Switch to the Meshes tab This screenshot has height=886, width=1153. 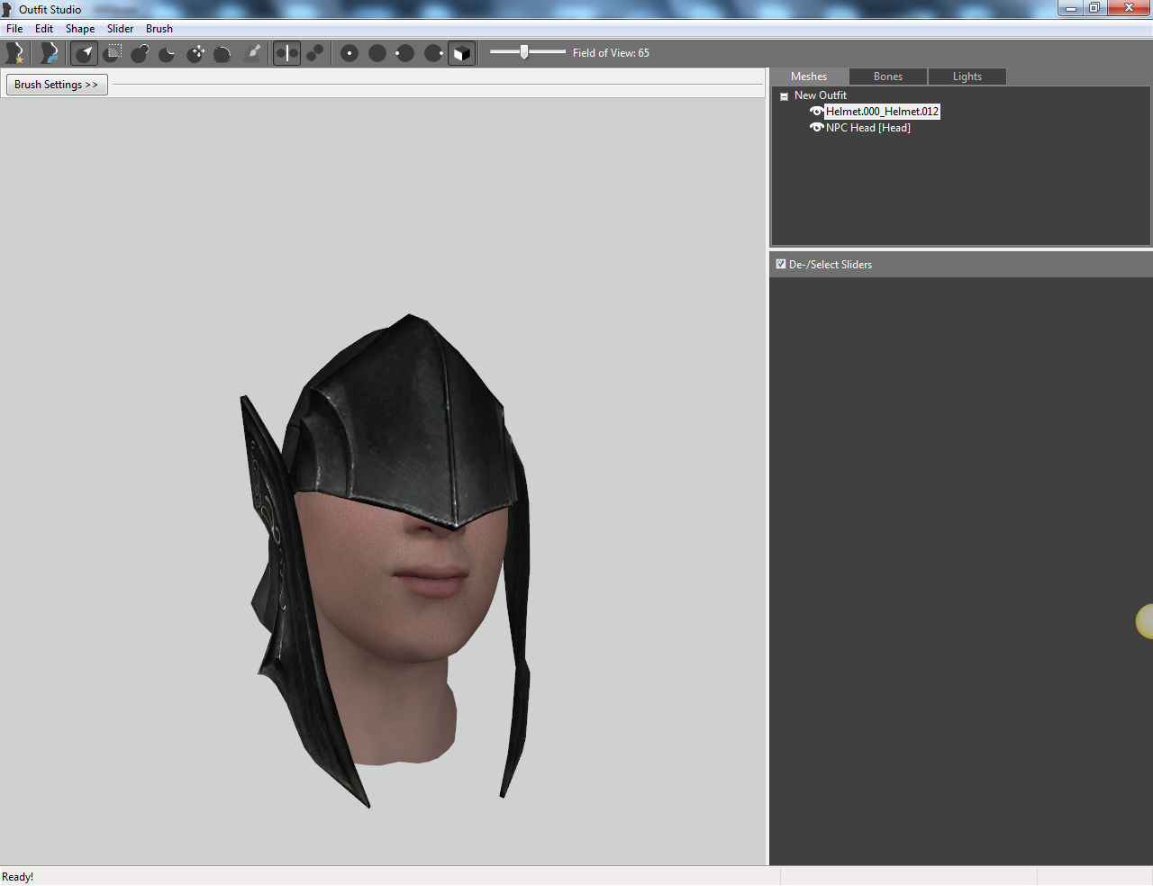[809, 77]
